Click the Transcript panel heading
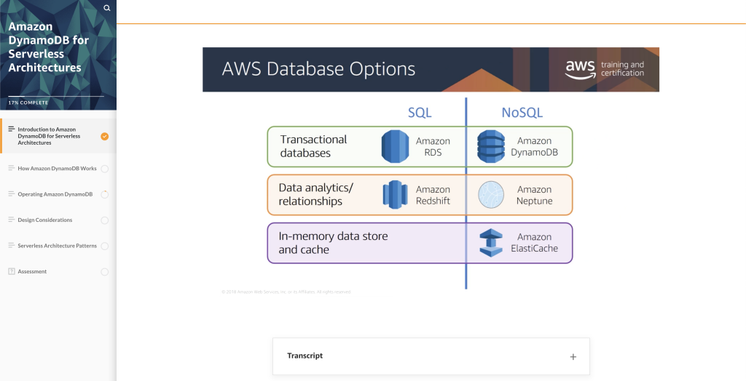 [305, 356]
